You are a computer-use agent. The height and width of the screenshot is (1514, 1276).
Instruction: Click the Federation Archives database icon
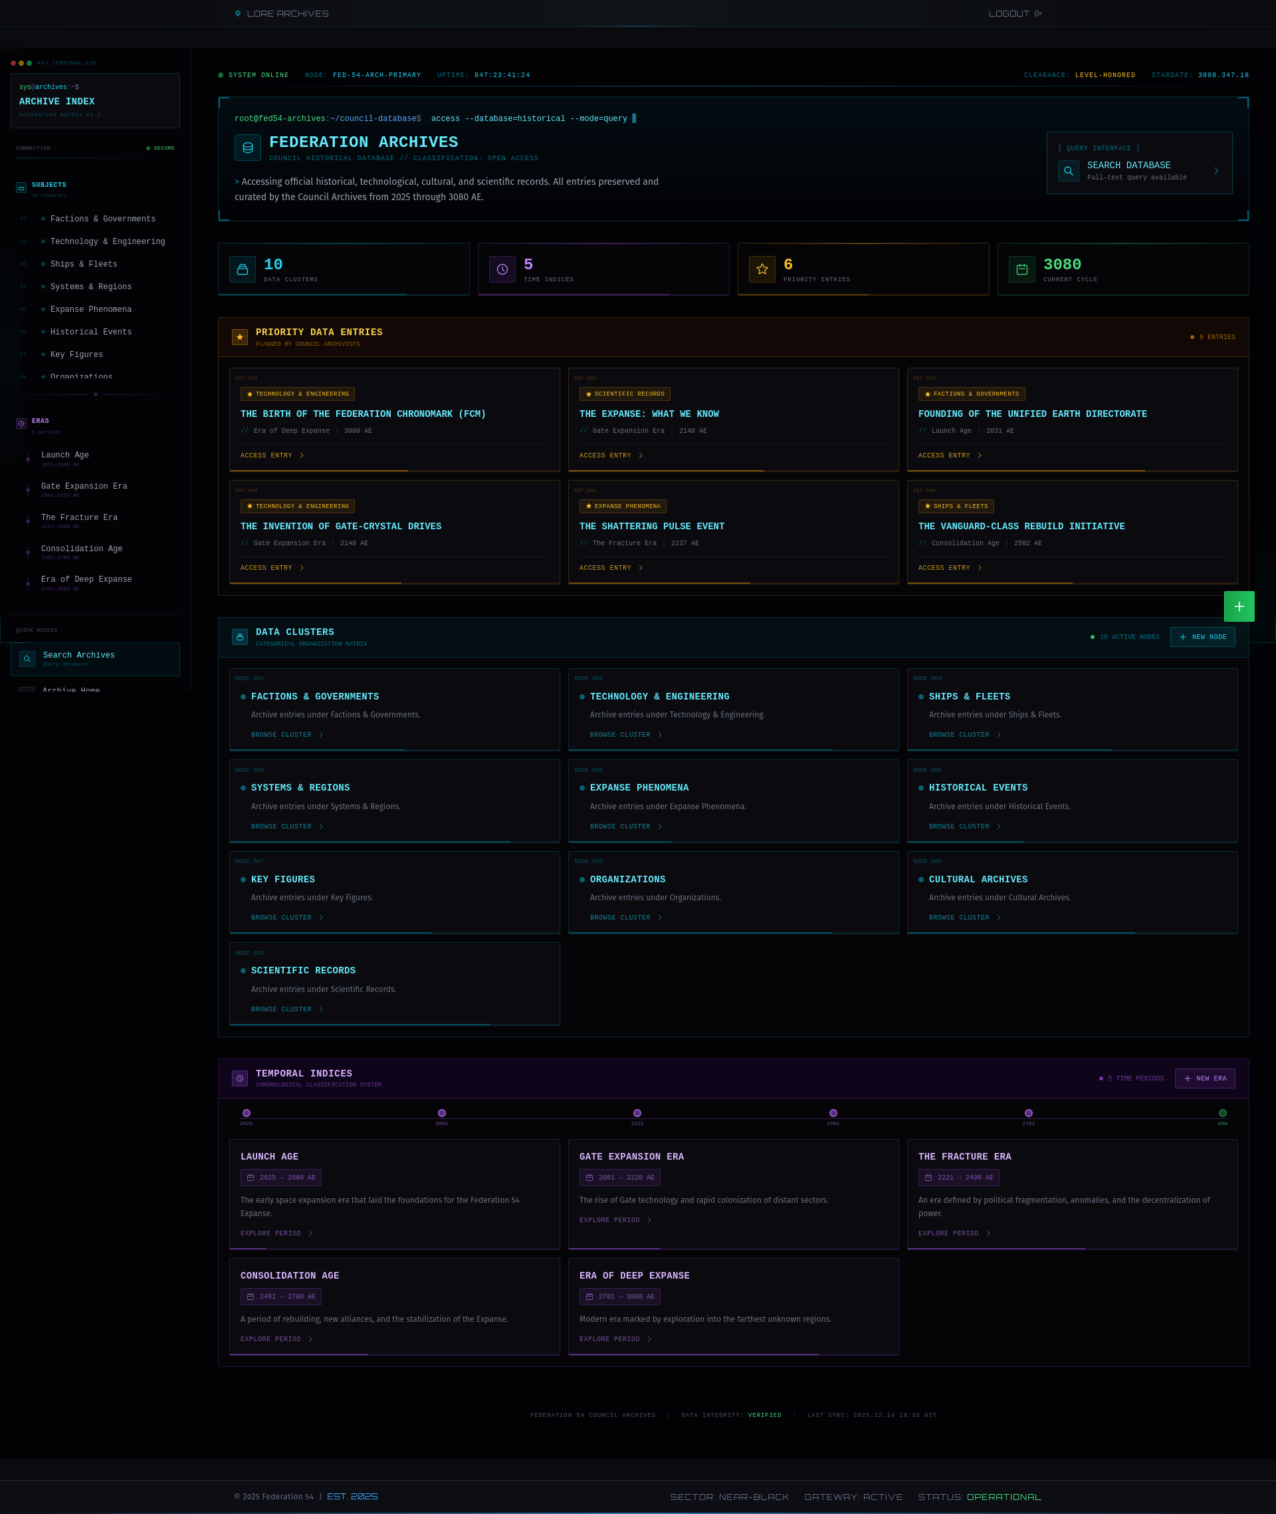(x=247, y=148)
